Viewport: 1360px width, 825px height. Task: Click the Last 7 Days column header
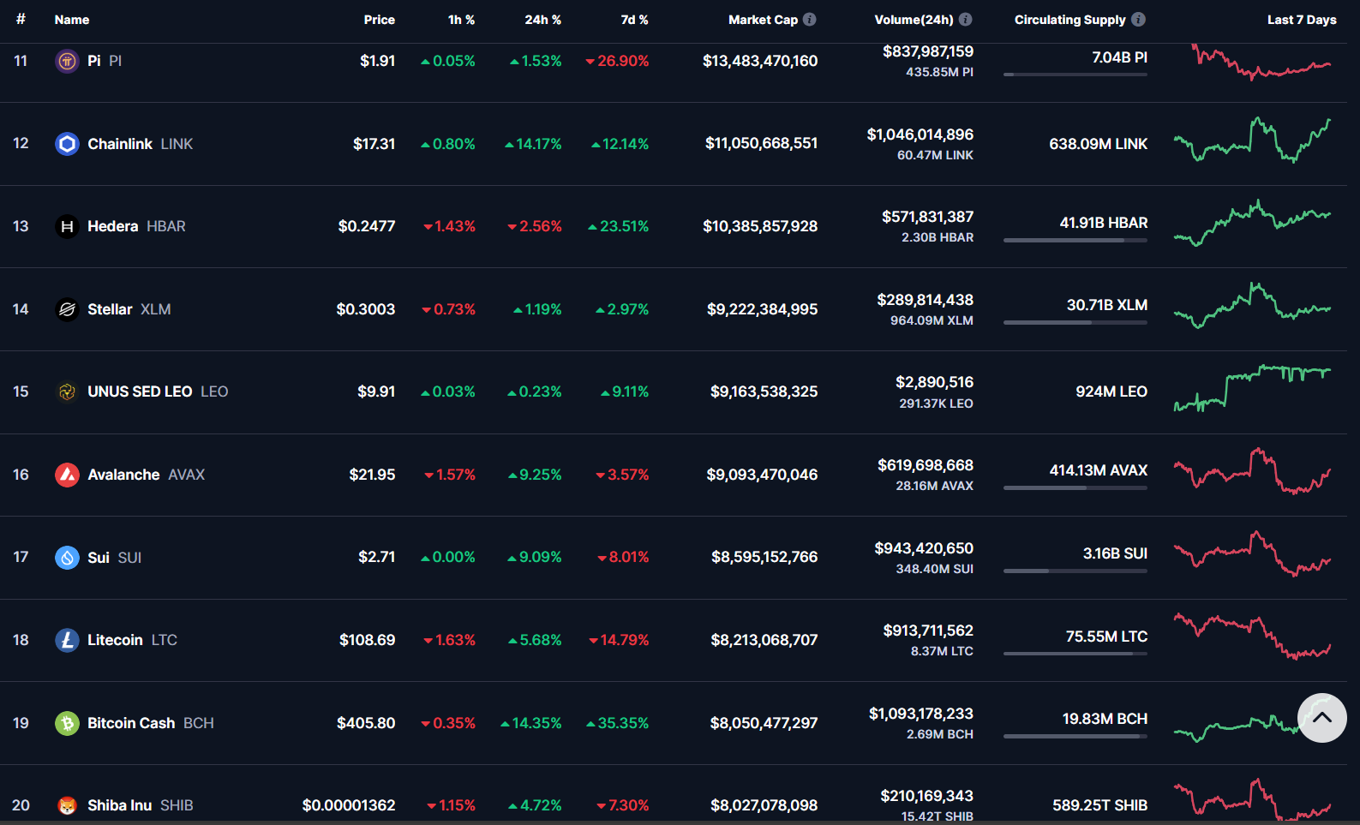(x=1302, y=20)
